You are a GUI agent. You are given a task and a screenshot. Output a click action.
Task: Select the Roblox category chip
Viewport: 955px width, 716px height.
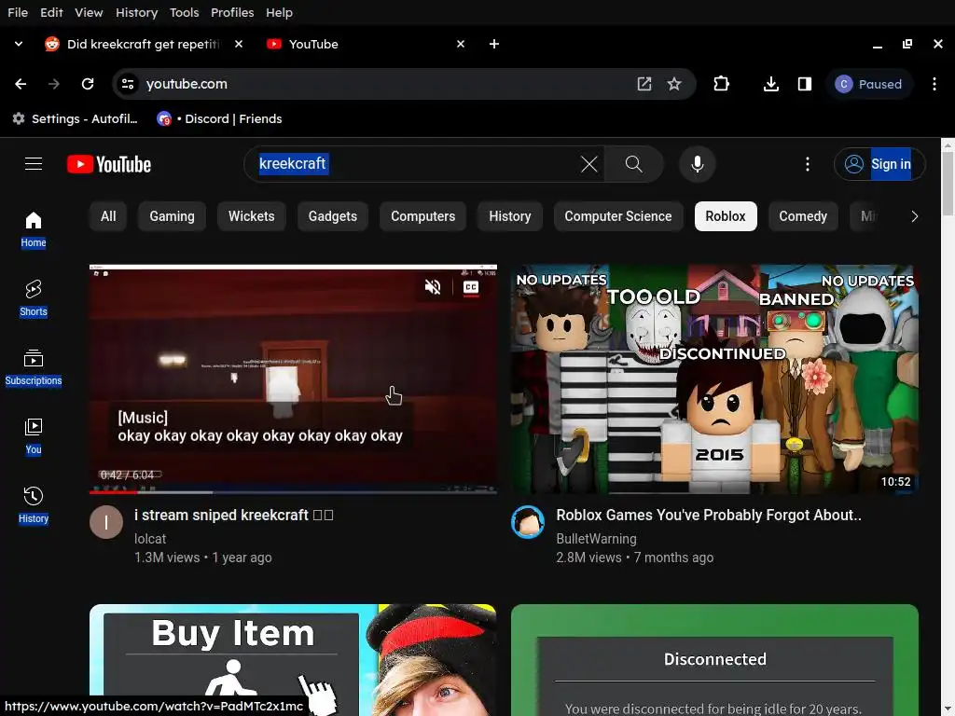coord(726,216)
